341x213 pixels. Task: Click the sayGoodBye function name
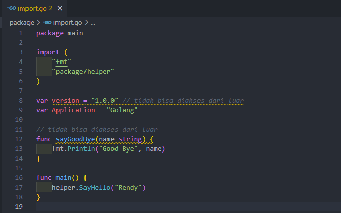[75, 139]
